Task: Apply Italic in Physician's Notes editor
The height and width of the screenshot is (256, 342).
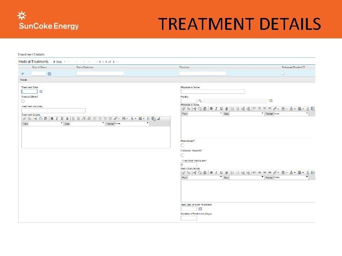Action: pyautogui.click(x=216, y=109)
